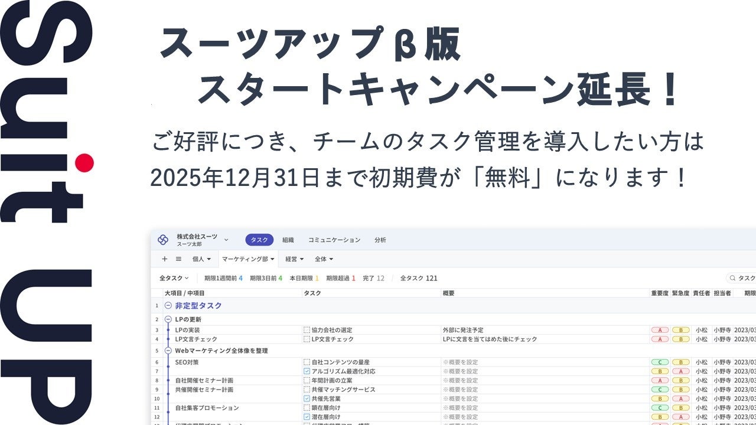
Task: Click urgency badge B for 協力会社の選定
Action: (x=680, y=330)
